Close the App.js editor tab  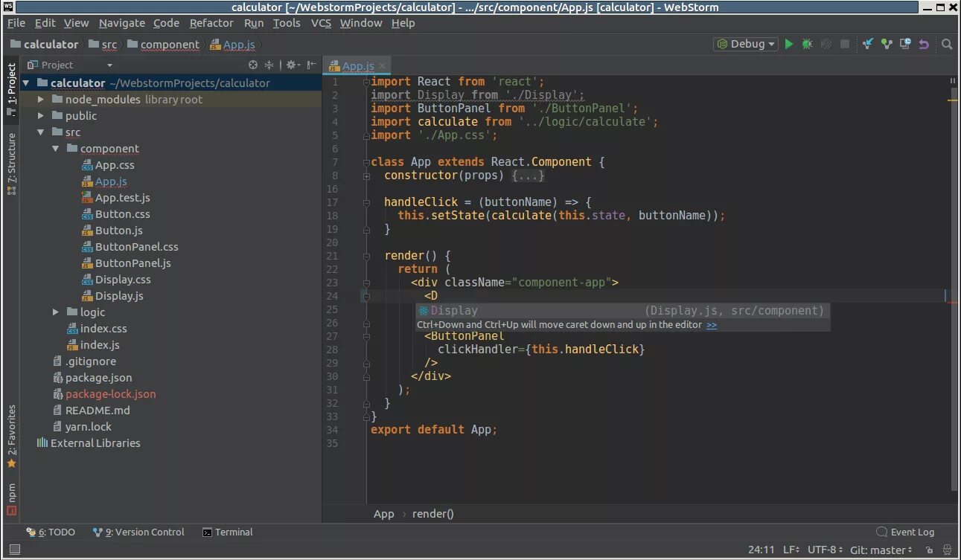click(x=382, y=66)
